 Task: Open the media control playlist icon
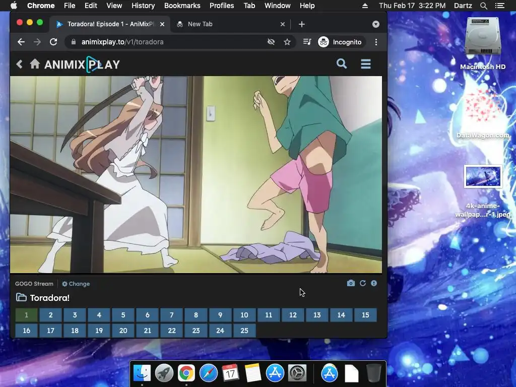pyautogui.click(x=307, y=42)
